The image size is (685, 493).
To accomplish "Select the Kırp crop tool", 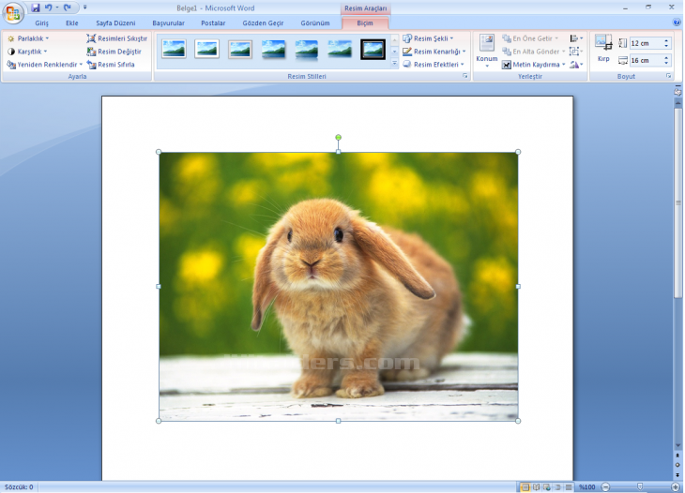I will point(603,49).
